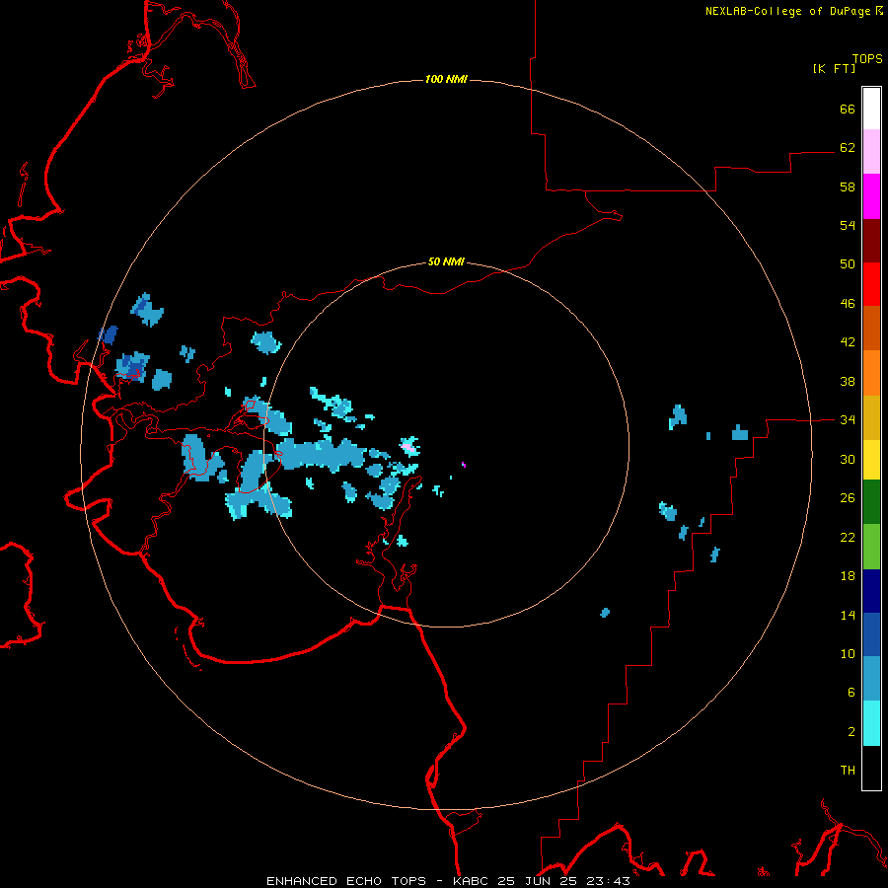
Task: Click the 34 legend value
Action: click(848, 420)
